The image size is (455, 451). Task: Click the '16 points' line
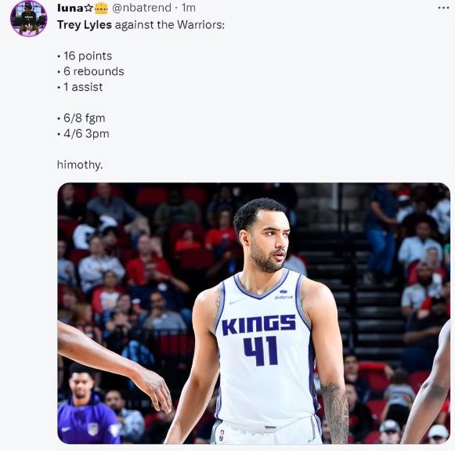(x=88, y=56)
